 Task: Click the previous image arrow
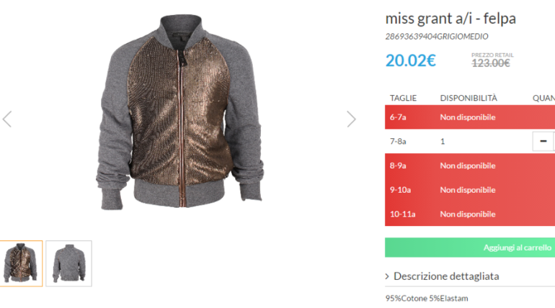7,119
